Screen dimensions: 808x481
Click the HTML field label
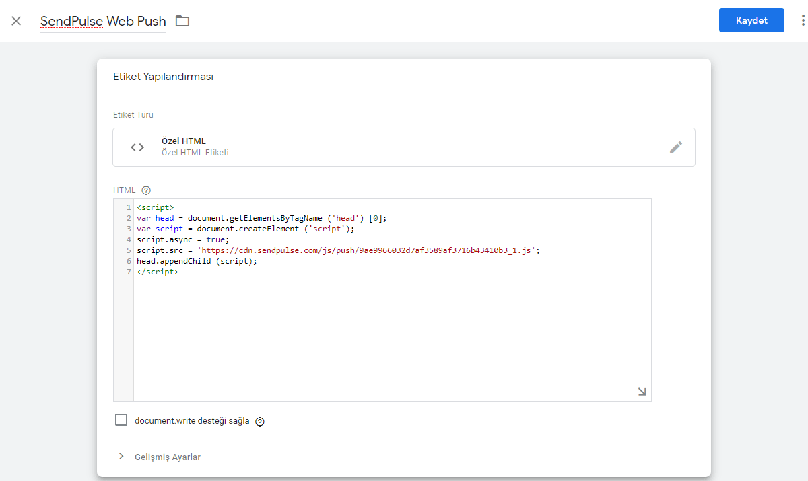click(x=125, y=190)
